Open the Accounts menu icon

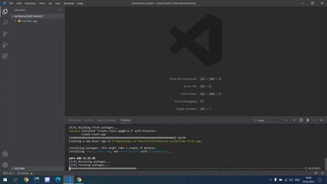5,154
